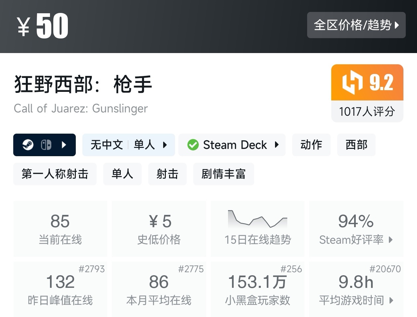Click the 9.2 Heybox score badge
417x317 pixels.
[x=367, y=82]
